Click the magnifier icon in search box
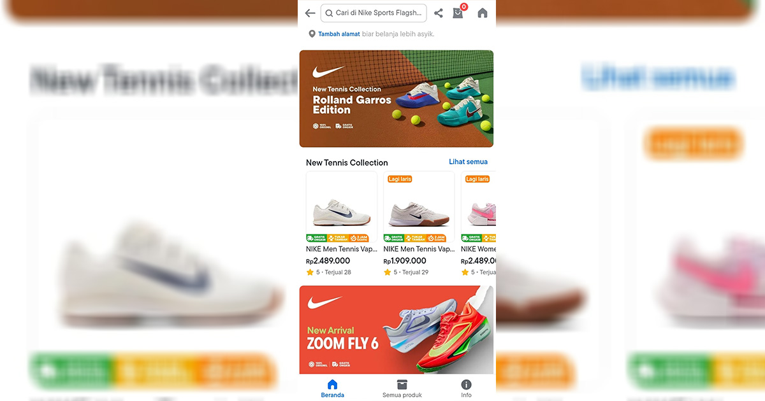This screenshot has width=765, height=401. tap(329, 13)
